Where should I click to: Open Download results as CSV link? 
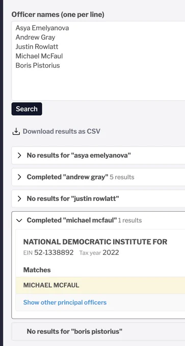[x=62, y=131]
